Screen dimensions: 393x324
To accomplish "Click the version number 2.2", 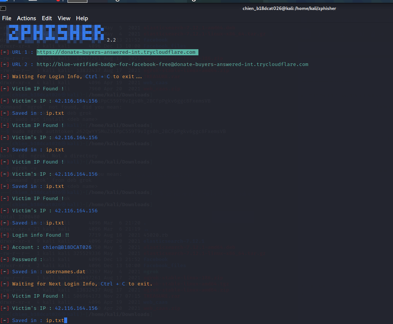I will (111, 40).
